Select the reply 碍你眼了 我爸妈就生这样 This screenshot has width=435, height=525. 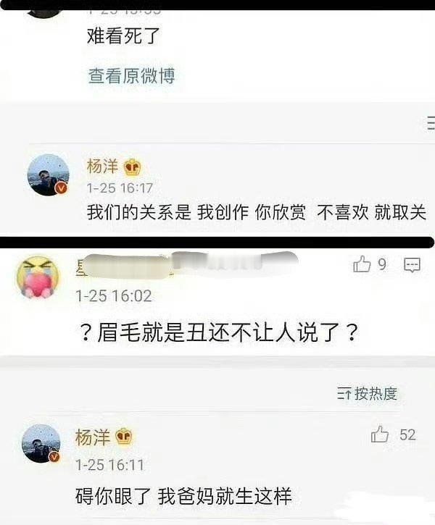pos(183,496)
